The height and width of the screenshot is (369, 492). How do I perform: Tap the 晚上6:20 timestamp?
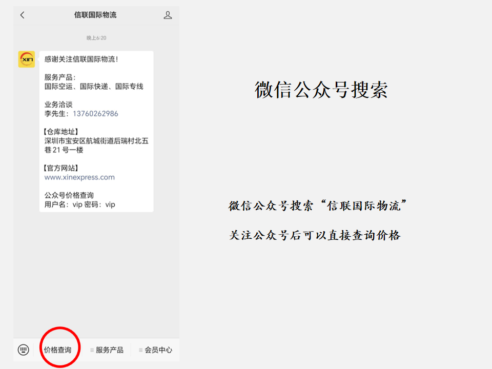[96, 38]
